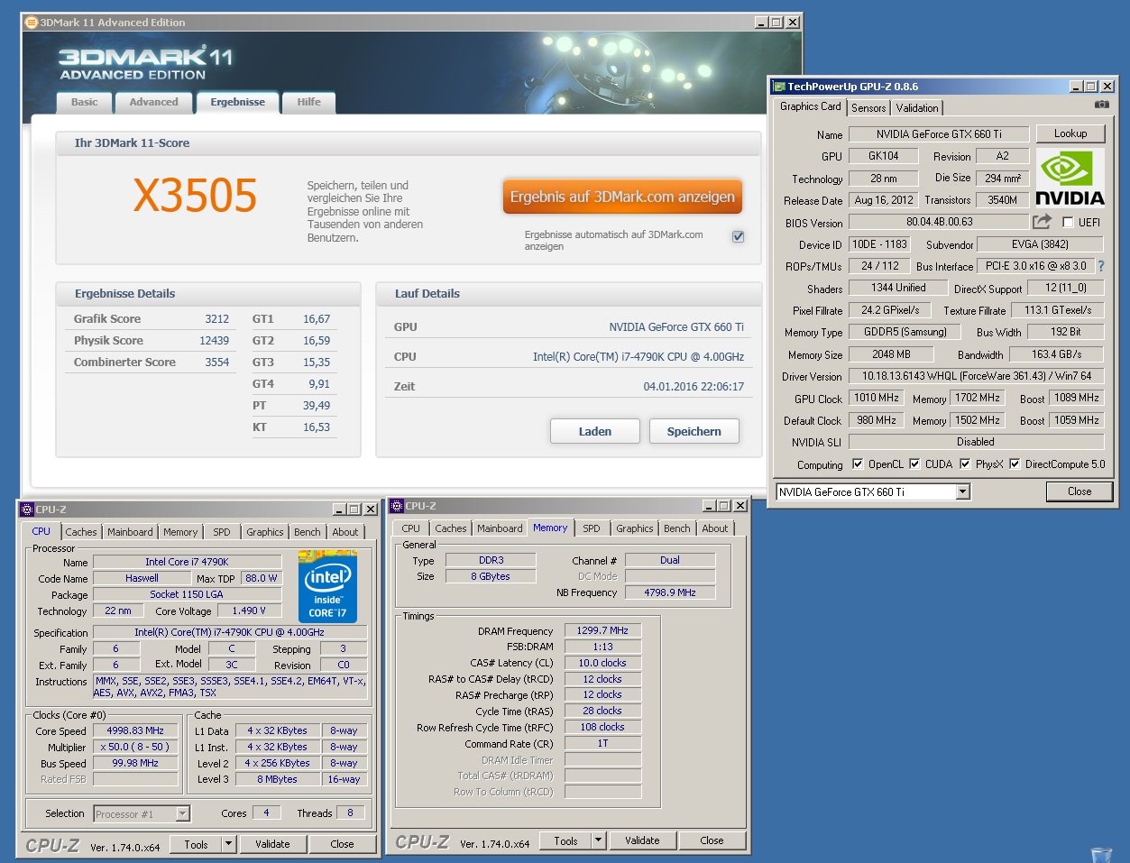This screenshot has width=1130, height=863.
Task: Click the Bus Interface question mark icon
Action: pos(1101,266)
